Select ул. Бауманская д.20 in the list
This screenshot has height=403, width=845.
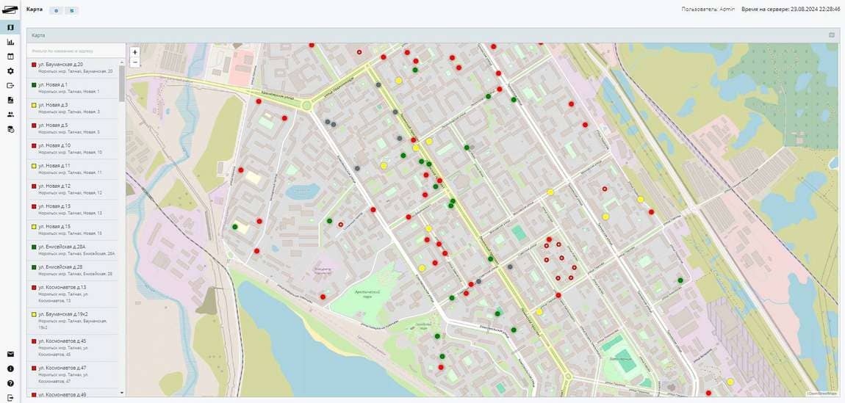[61, 65]
